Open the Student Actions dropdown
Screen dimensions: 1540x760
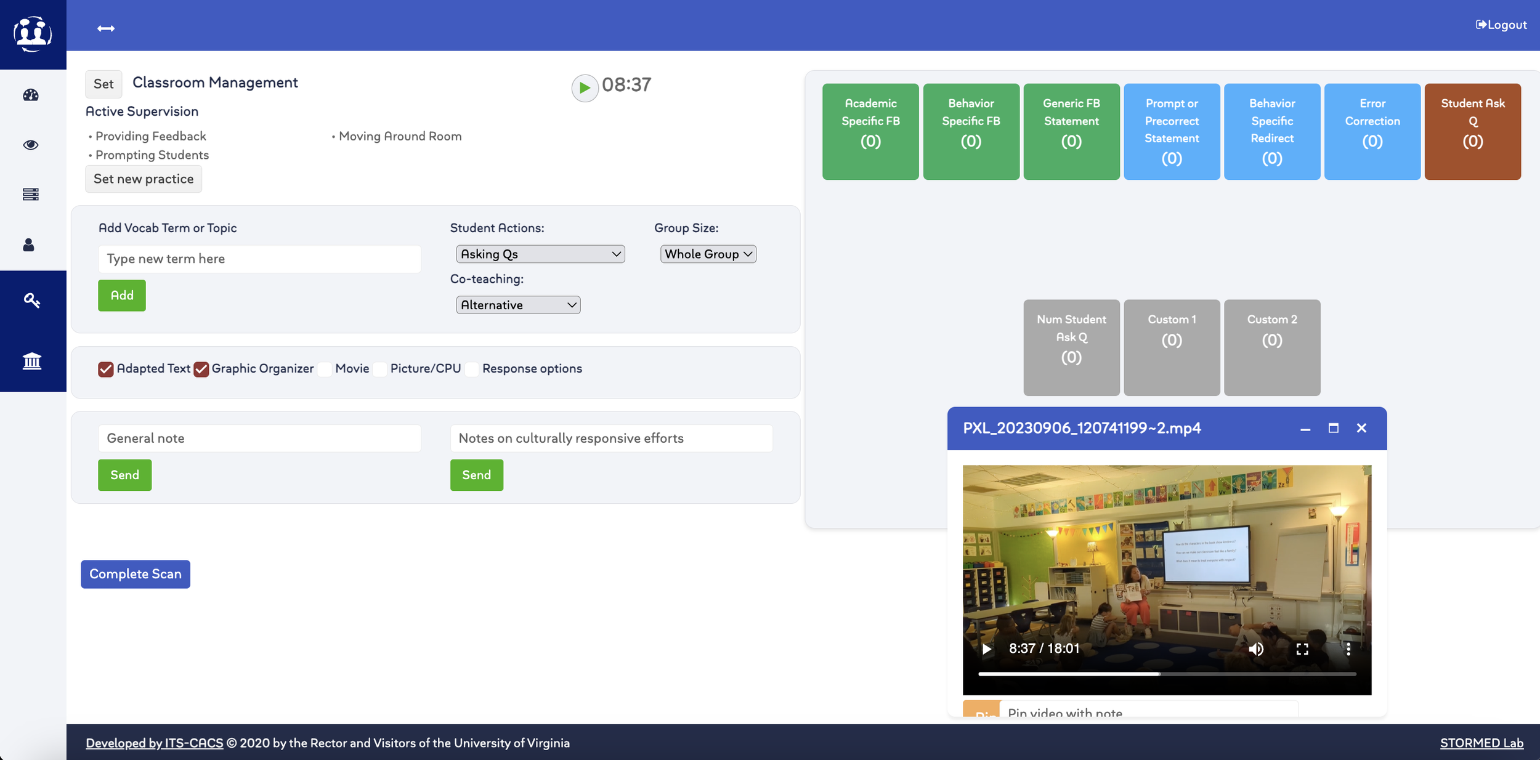[x=540, y=254]
